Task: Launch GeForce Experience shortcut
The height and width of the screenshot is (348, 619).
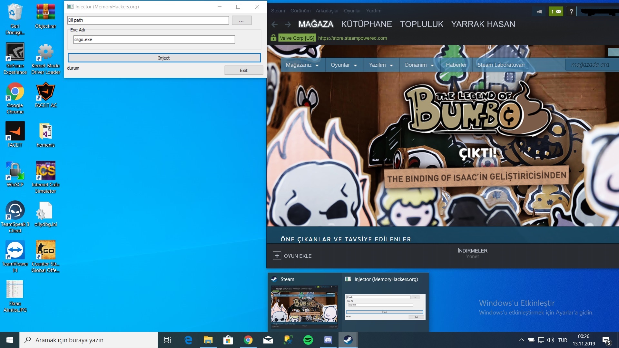Action: 15,59
